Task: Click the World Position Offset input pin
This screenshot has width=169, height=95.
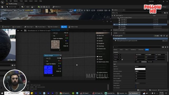Action: (97, 62)
